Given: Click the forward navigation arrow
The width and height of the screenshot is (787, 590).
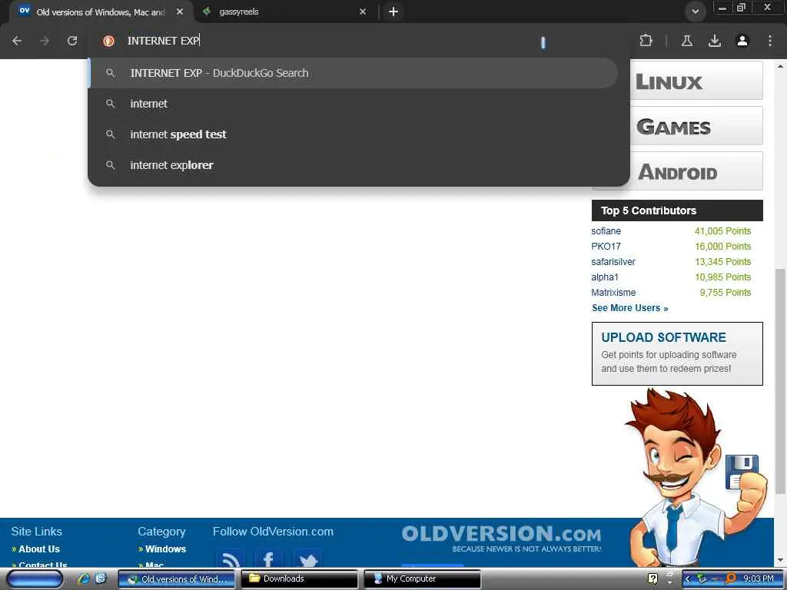Looking at the screenshot, I should tap(45, 41).
